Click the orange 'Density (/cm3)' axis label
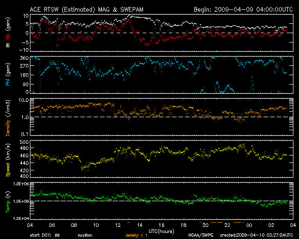This screenshot has width=299, height=239. 8,118
